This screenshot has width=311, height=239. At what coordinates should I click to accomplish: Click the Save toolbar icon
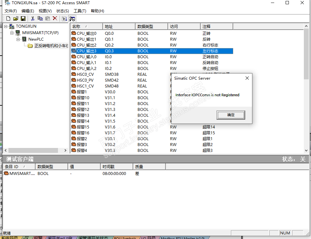[x=23, y=19]
